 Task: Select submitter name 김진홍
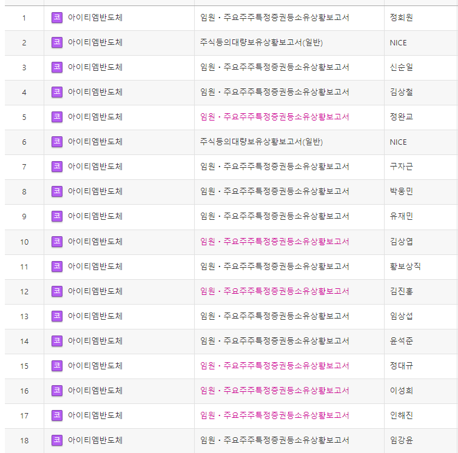pyautogui.click(x=402, y=291)
